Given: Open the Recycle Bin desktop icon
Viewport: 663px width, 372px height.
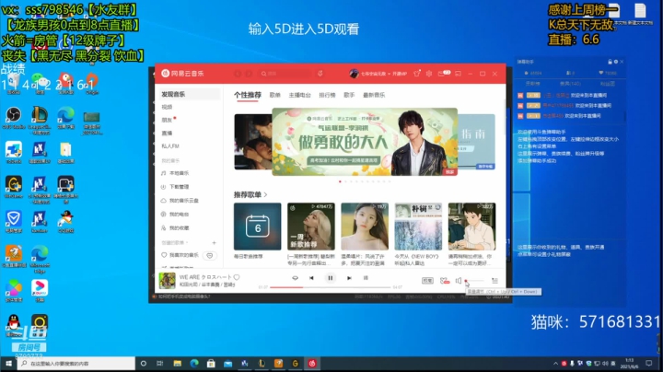Looking at the screenshot, I should coord(14,83).
